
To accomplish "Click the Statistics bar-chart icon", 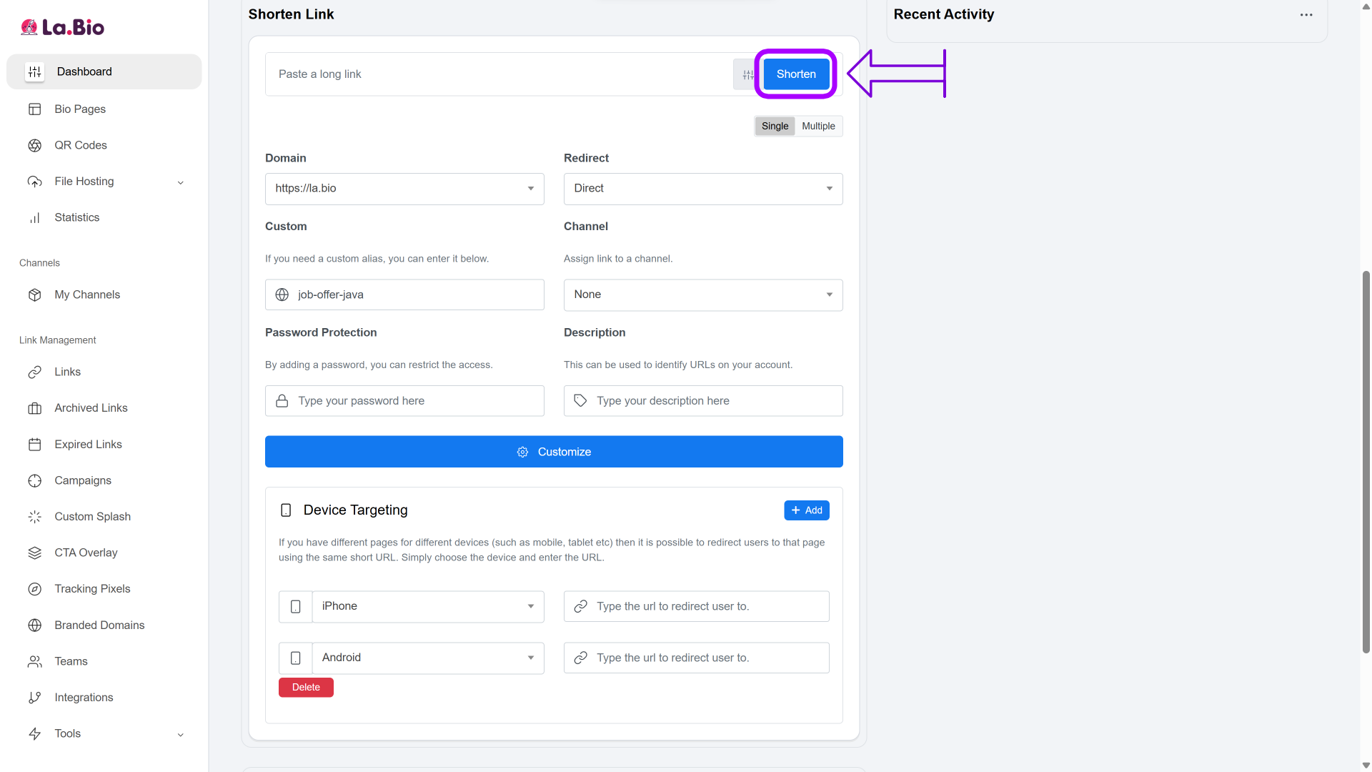I will 34,218.
